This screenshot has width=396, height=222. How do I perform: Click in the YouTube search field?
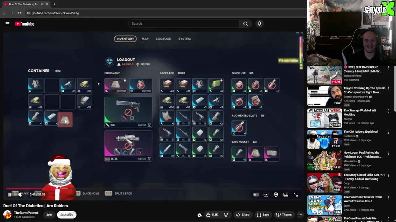click(x=183, y=24)
